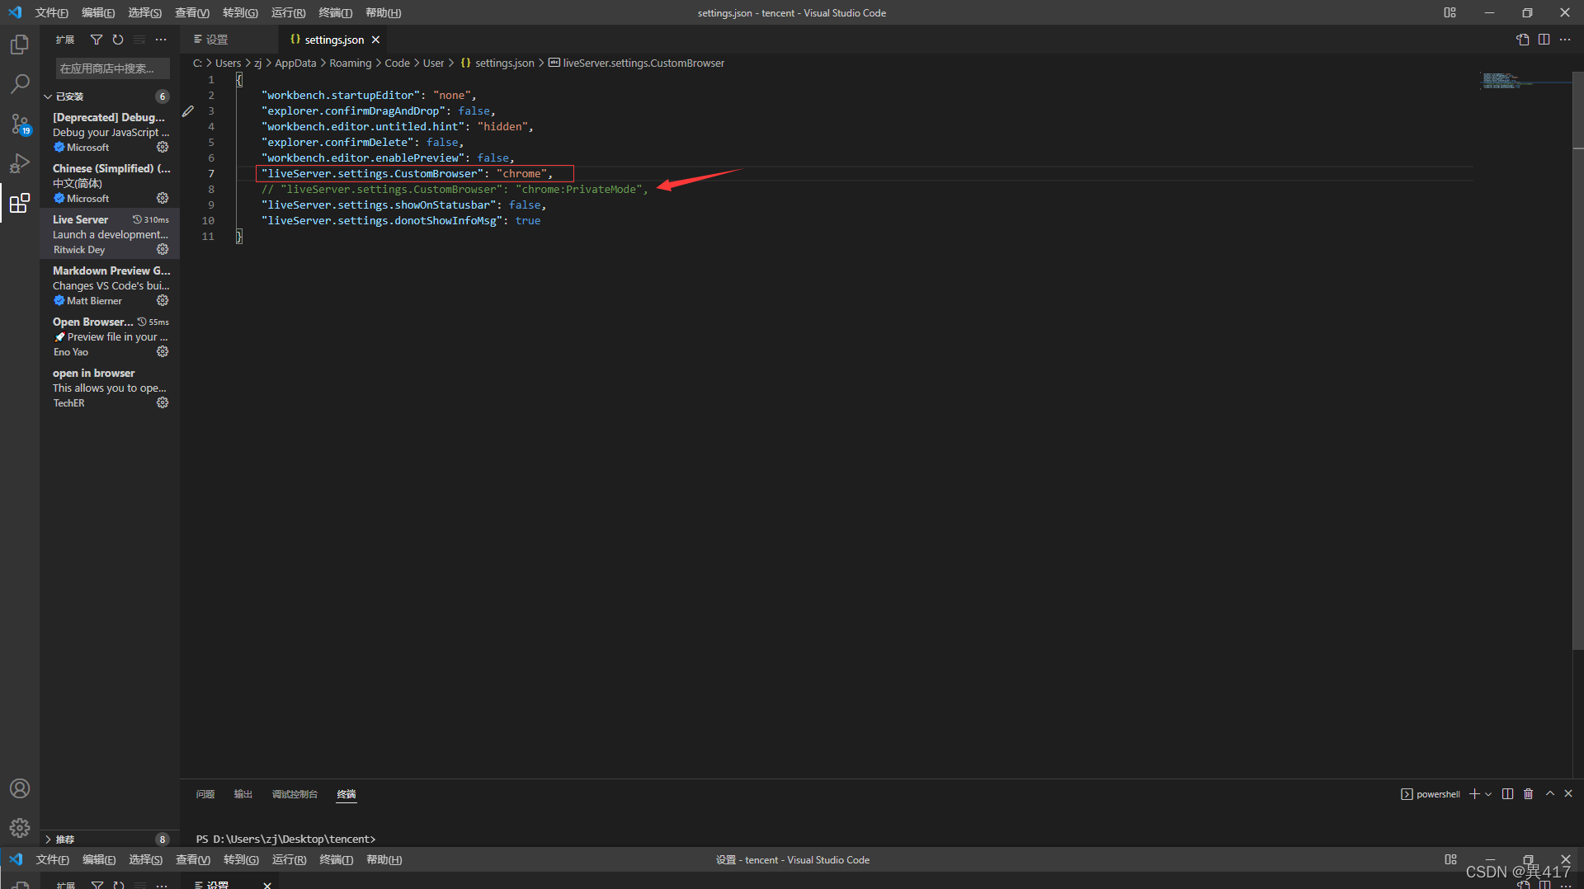The height and width of the screenshot is (889, 1584).
Task: Open the Search view in the activity bar
Action: pos(20,83)
